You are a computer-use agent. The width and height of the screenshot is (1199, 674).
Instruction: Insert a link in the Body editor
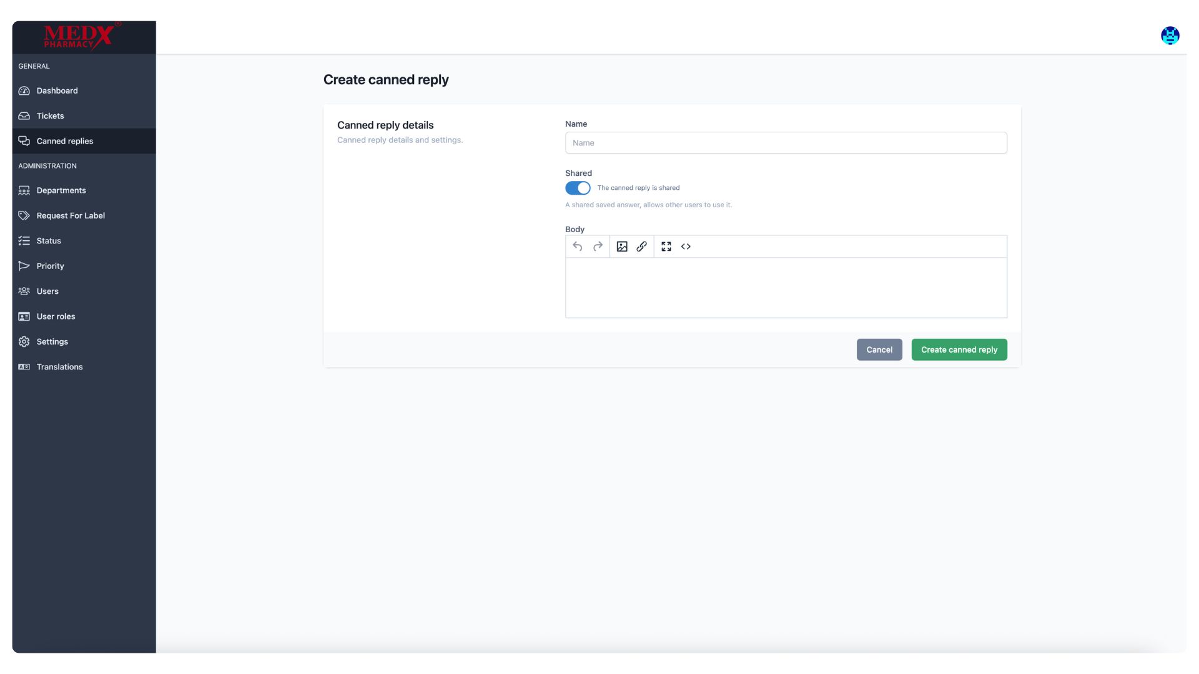[x=641, y=247]
